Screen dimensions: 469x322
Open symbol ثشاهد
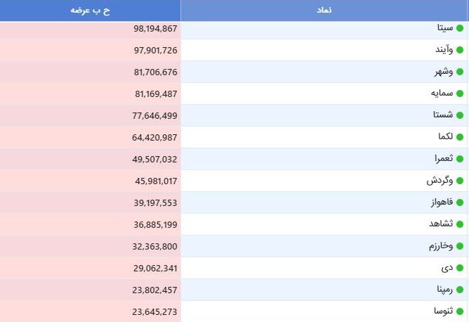click(x=441, y=224)
